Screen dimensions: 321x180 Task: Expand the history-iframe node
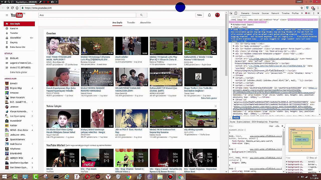point(234,73)
